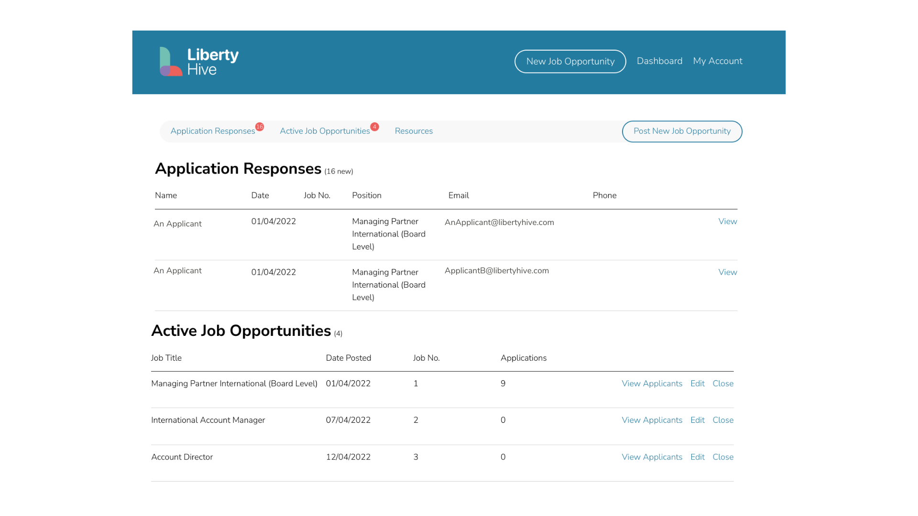The height and width of the screenshot is (516, 918).
Task: Open the Resources tab
Action: click(414, 131)
